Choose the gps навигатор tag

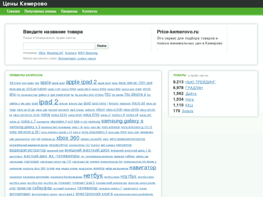60,95
